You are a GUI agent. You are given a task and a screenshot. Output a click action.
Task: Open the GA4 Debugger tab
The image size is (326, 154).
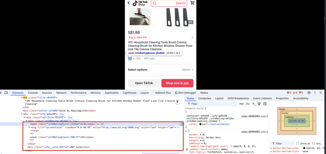(186, 93)
